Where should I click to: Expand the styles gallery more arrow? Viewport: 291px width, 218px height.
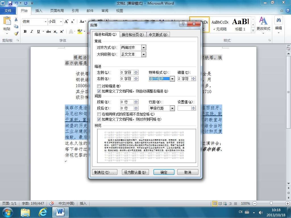[x=253, y=30]
